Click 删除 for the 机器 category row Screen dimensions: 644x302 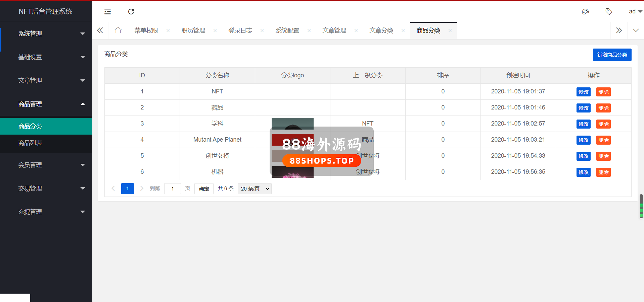pos(603,172)
